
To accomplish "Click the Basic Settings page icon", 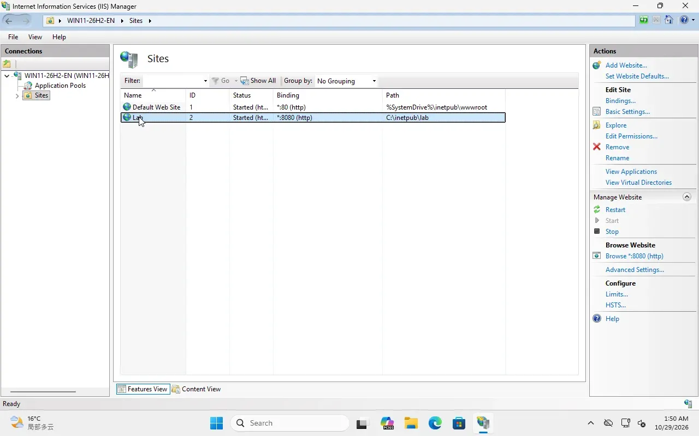I will pos(597,111).
